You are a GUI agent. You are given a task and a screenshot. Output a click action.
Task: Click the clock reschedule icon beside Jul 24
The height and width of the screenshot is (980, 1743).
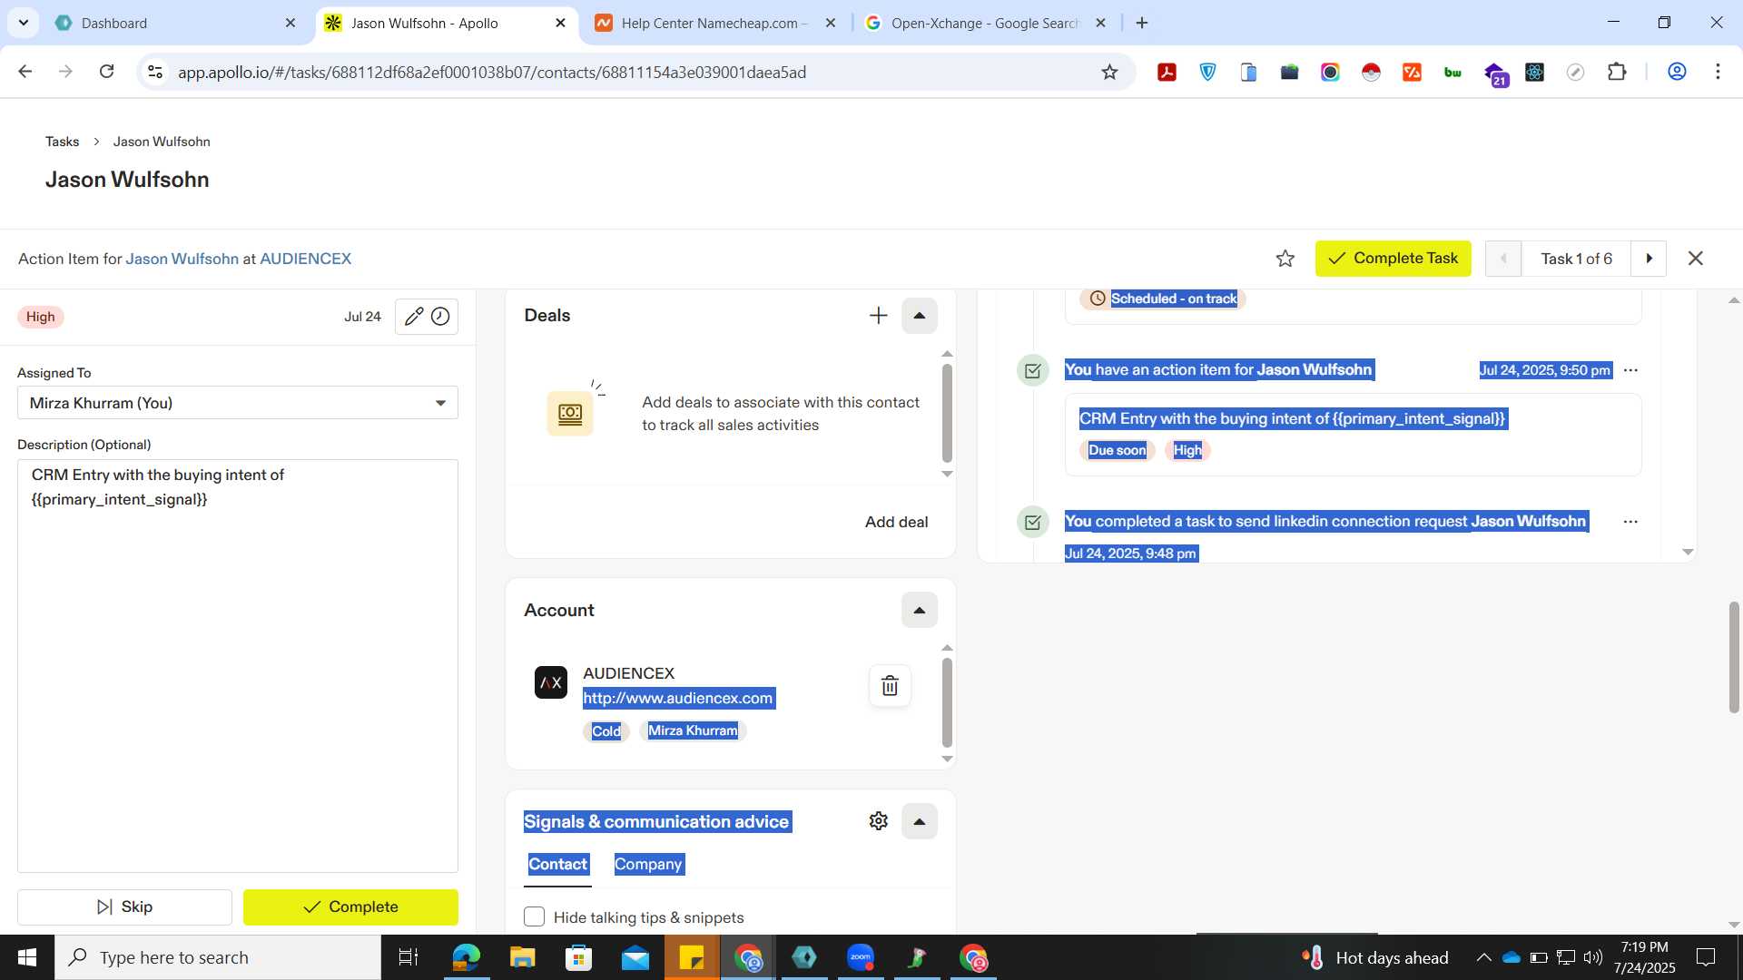440,317
